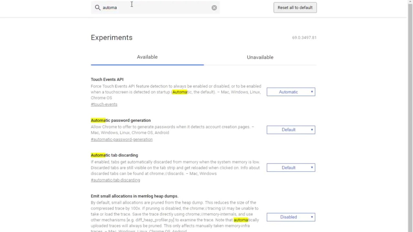Click the Automatic password generation heading
This screenshot has width=413, height=232.
click(121, 120)
